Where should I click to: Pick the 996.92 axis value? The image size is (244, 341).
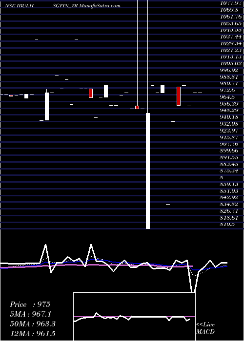tap(229, 70)
